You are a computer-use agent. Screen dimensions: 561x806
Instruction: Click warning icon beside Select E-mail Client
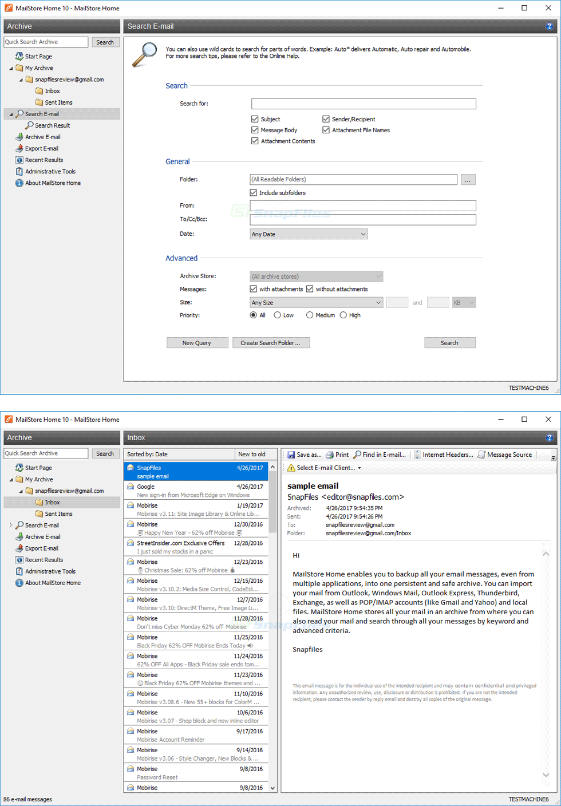point(291,468)
